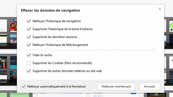
Task: Close the dialog with the X icon
Action: (x=160, y=9)
